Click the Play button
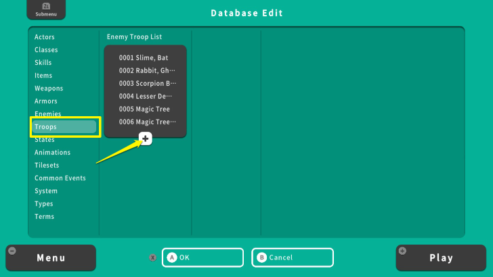 coord(441,257)
